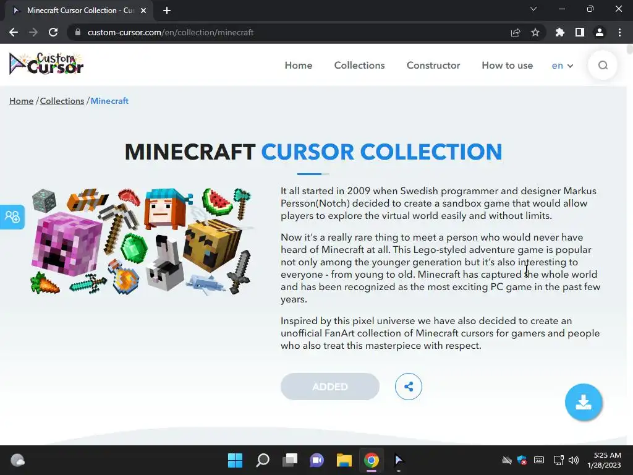
Task: Open Chrome three-dot menu
Action: click(619, 32)
